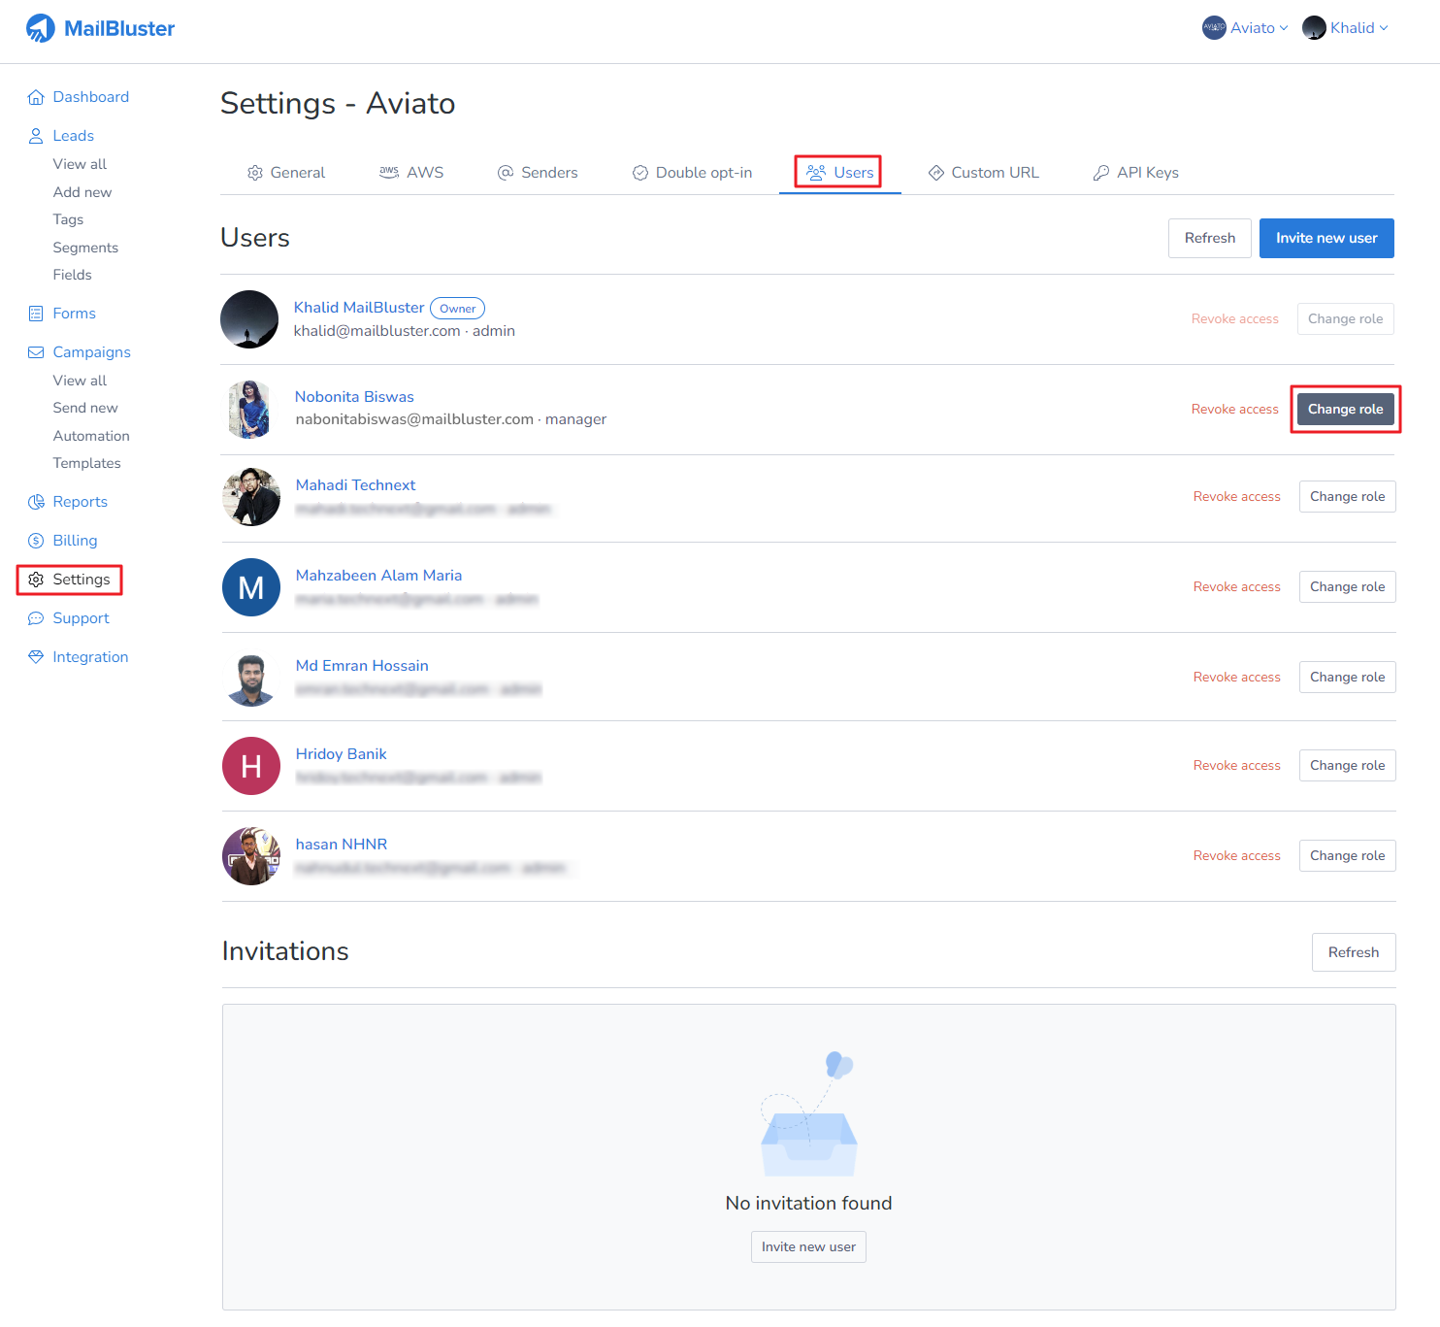This screenshot has width=1440, height=1327.
Task: Open the API Keys tab
Action: (1135, 173)
